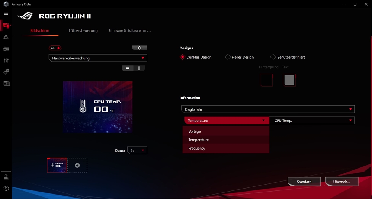Click the ROG logo in the header

[x=25, y=16]
